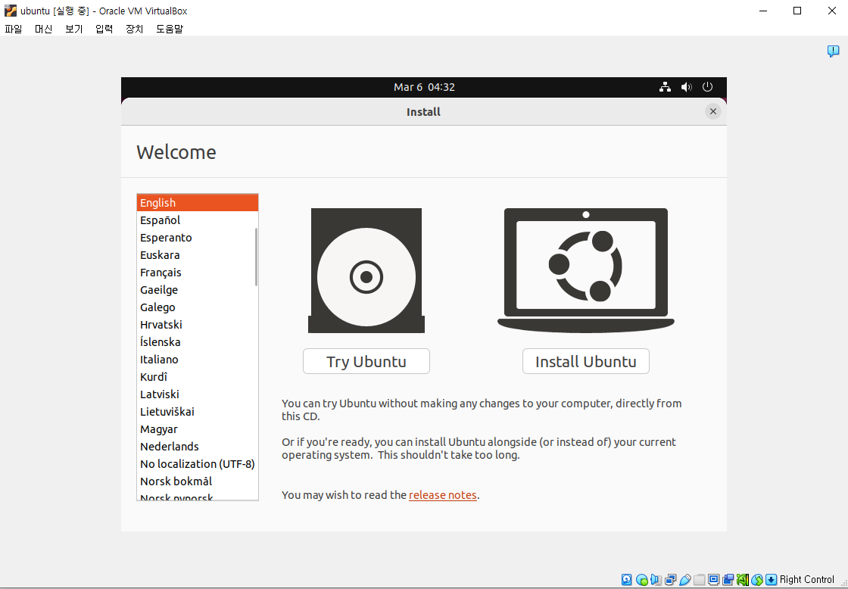
Task: Select Hrvatski language
Action: pos(198,325)
